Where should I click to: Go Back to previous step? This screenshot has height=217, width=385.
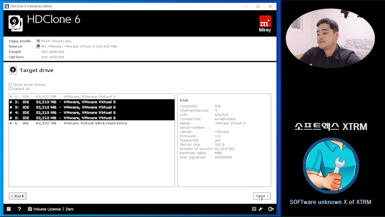point(18,196)
